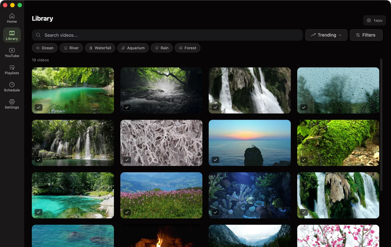Open the shallow blue sea thumbnail

73,236
